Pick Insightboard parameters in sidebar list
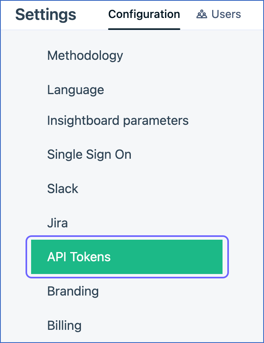The height and width of the screenshot is (343, 264). pyautogui.click(x=118, y=120)
